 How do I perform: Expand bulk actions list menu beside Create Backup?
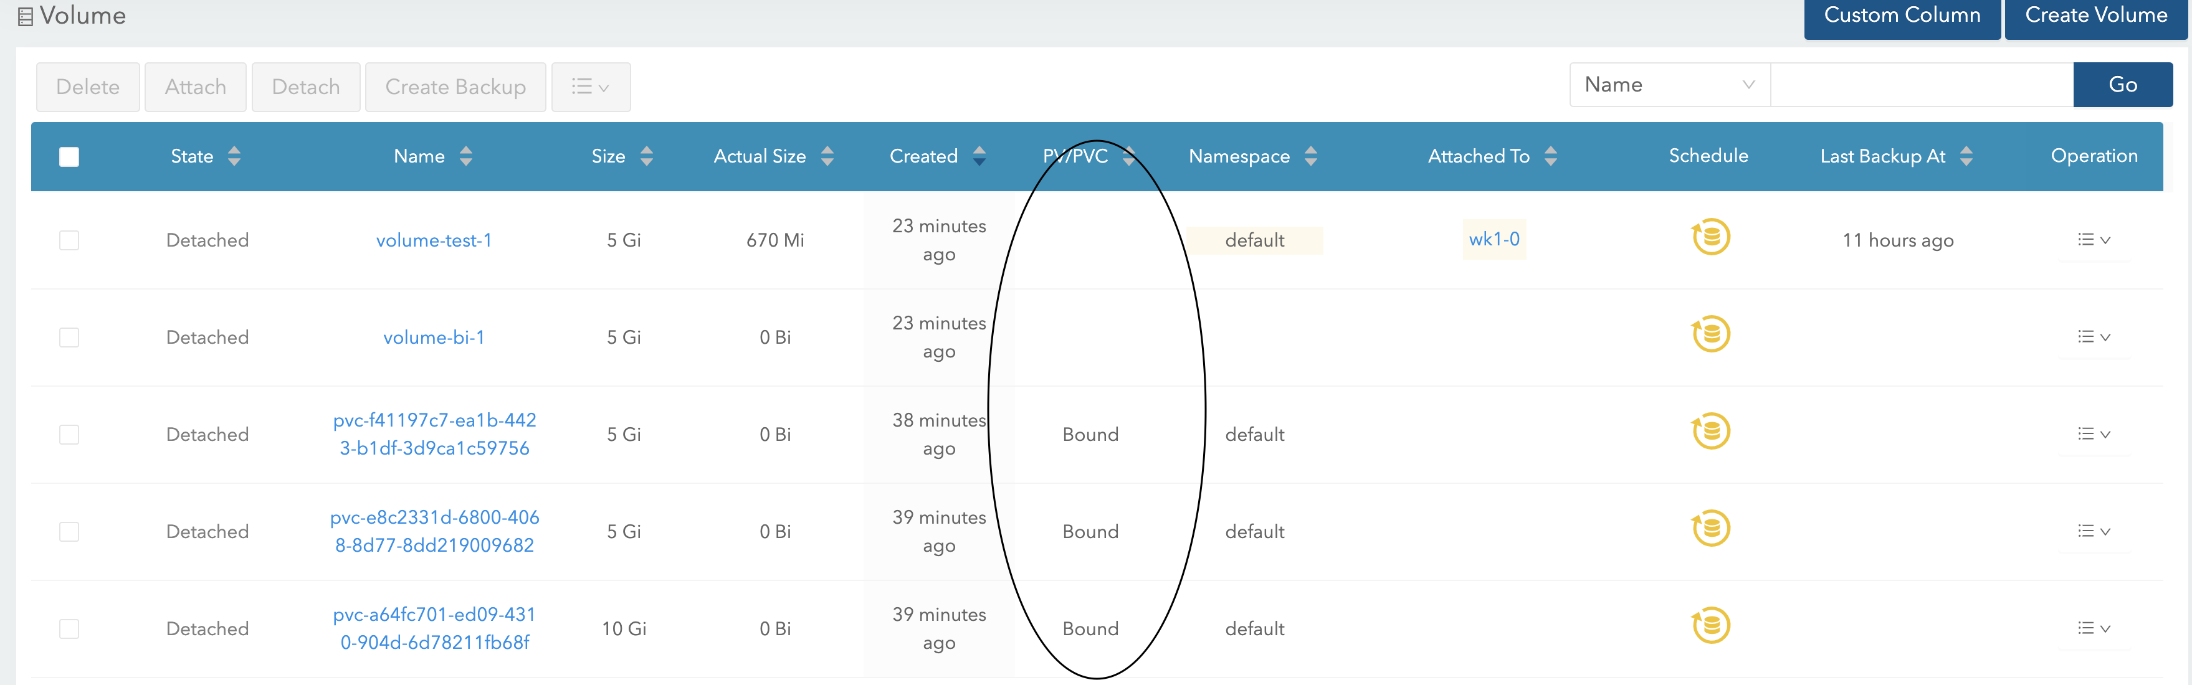591,87
